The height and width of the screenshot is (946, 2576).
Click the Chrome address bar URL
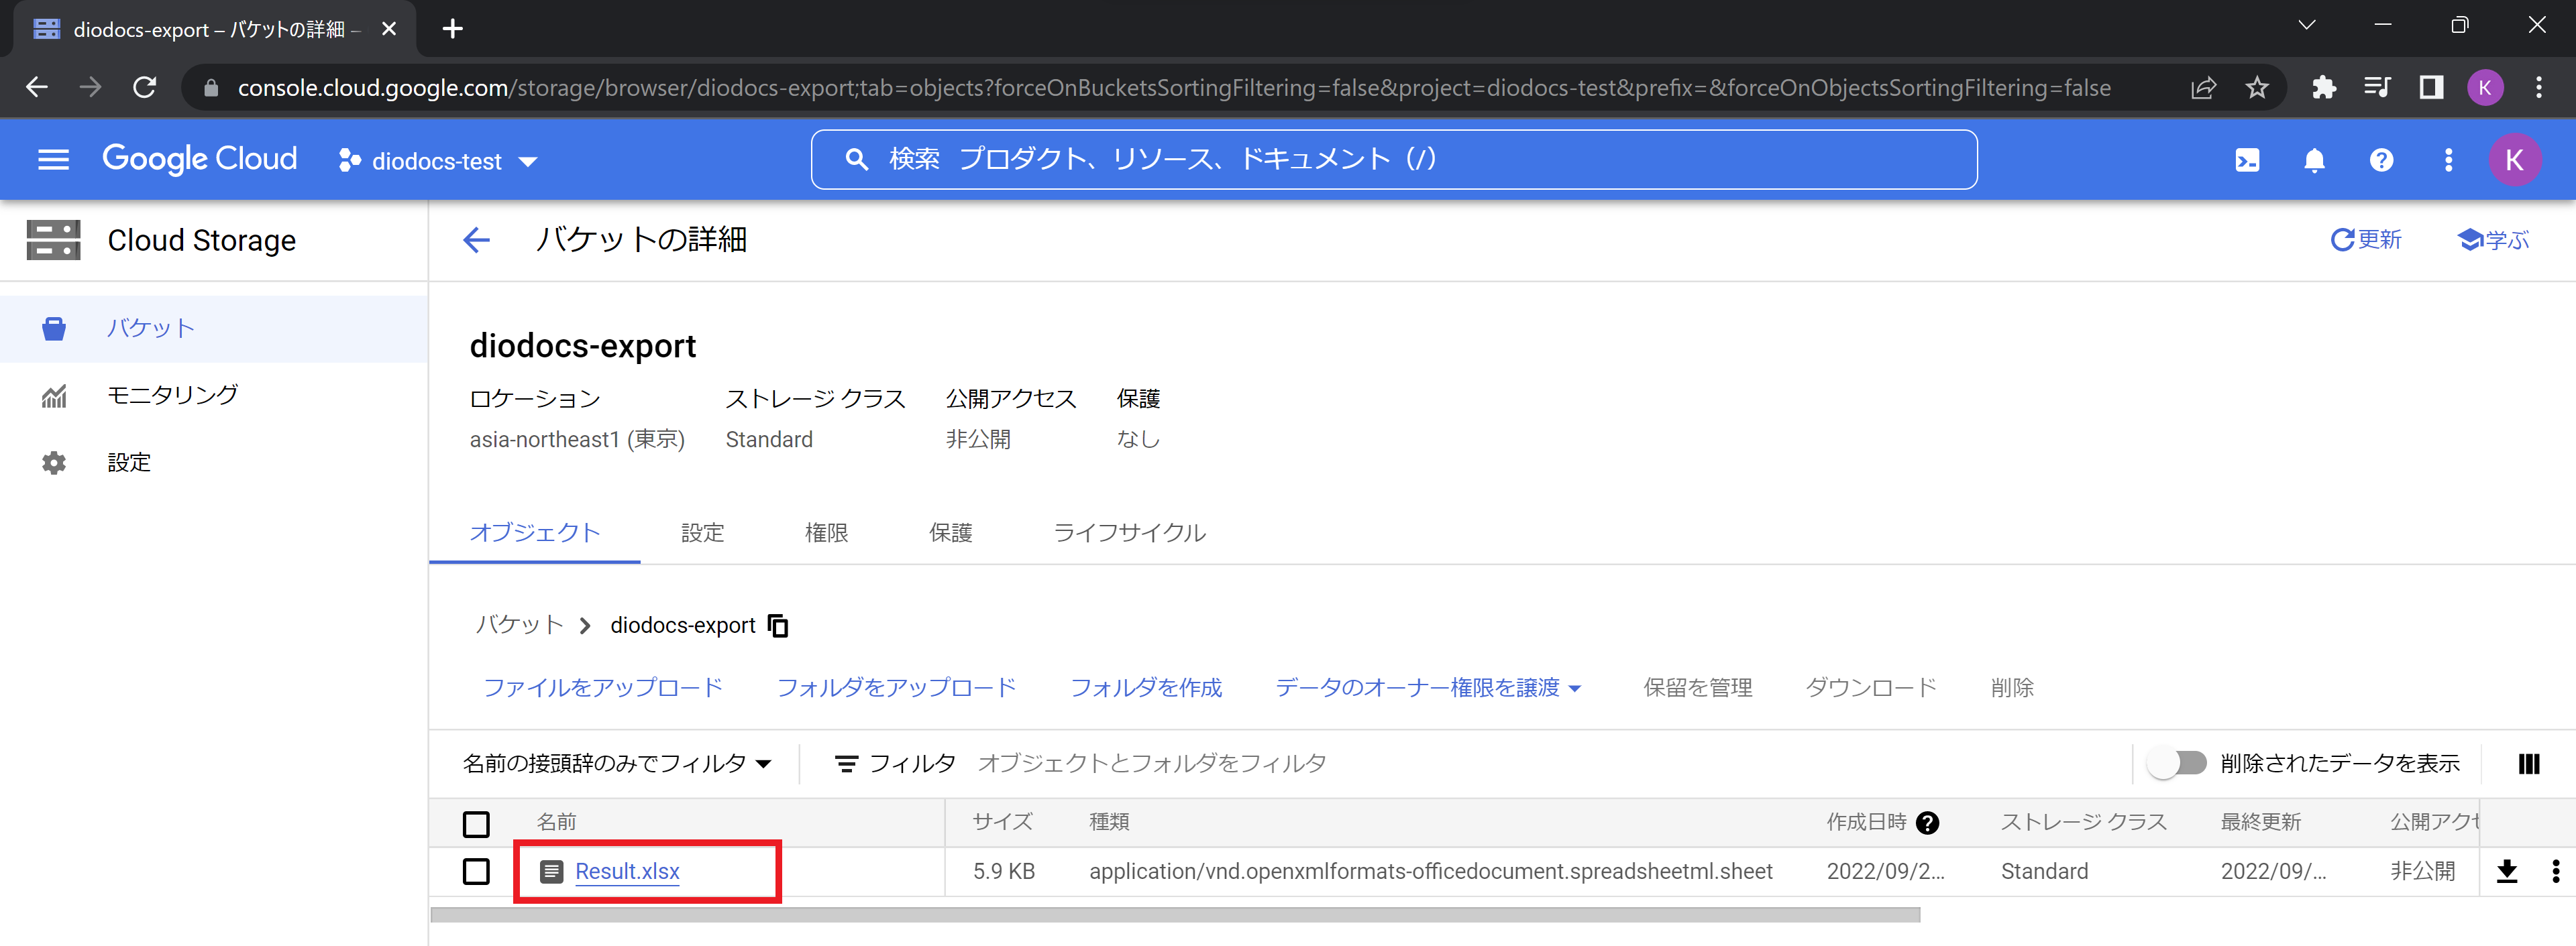tap(1174, 88)
